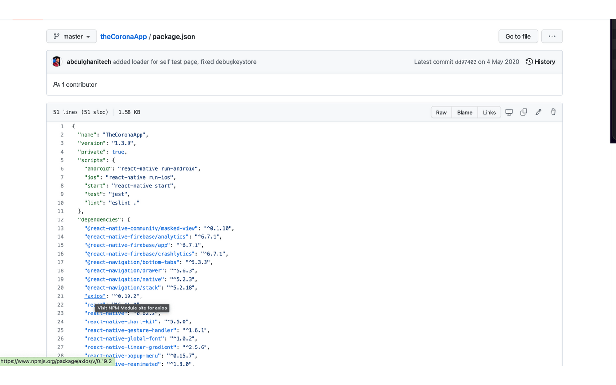Select line number 5 of scripts
The height and width of the screenshot is (385, 616).
(x=62, y=160)
